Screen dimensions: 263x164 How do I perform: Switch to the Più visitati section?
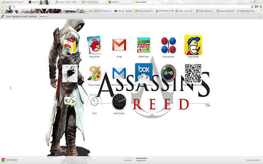coord(128,160)
